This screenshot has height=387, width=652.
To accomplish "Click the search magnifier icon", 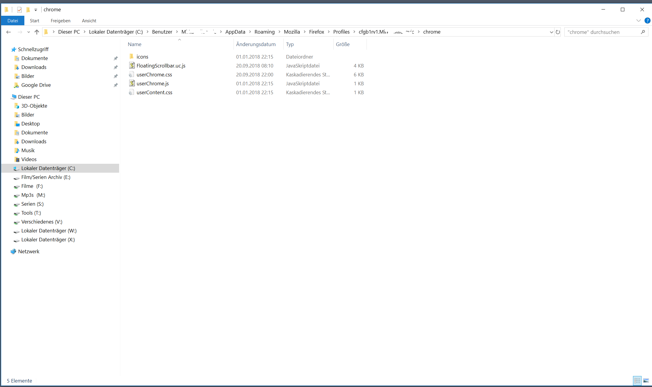I will [x=643, y=32].
